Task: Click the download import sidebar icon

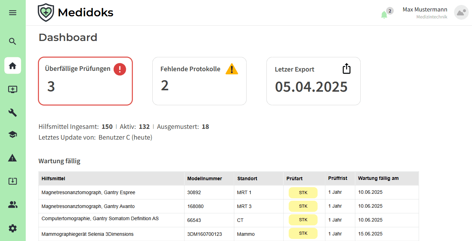Action: point(13,181)
